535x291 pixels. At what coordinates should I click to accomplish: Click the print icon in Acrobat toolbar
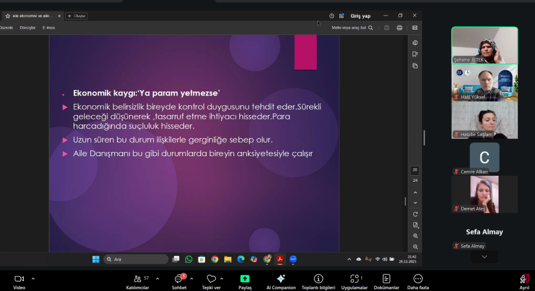(399, 27)
